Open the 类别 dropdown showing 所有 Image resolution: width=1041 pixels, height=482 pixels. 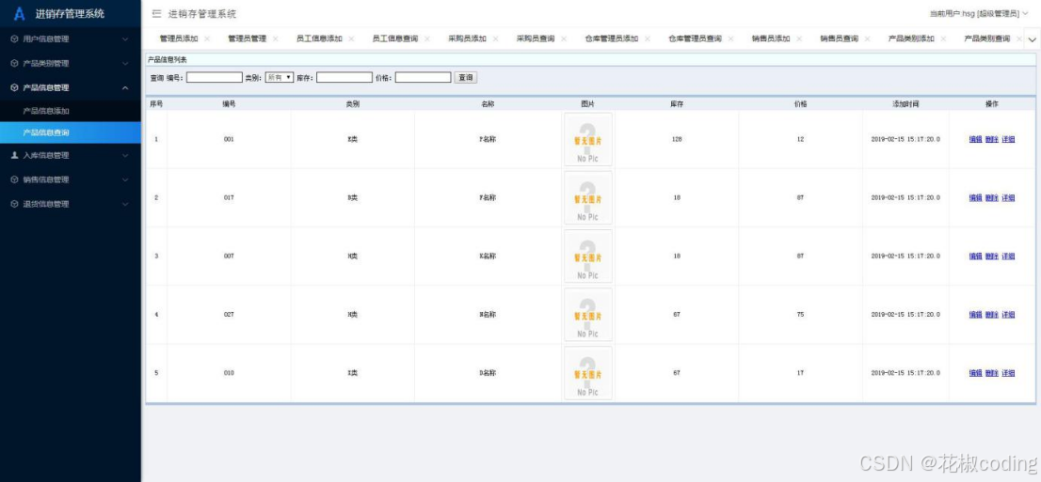click(x=279, y=78)
